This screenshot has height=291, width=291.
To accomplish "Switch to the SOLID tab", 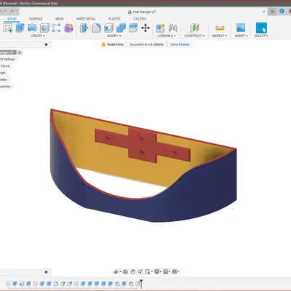I will point(12,19).
